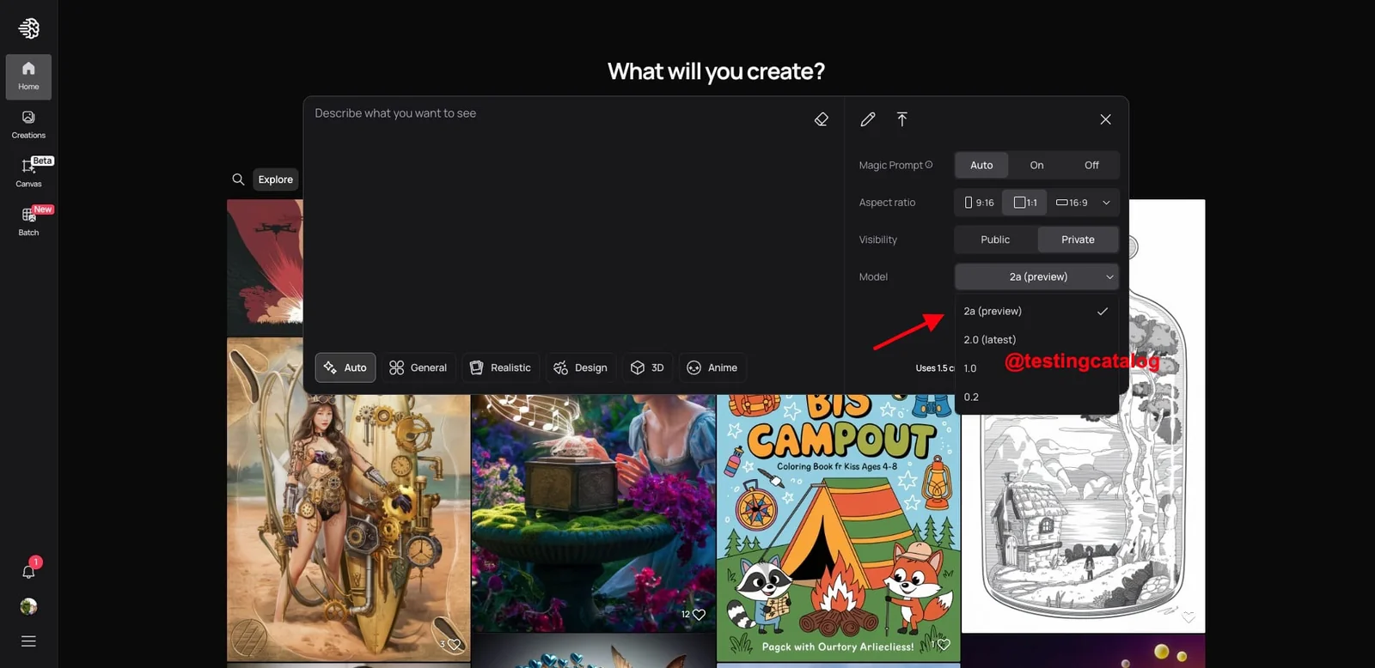This screenshot has width=1375, height=668.
Task: Click the upload arrow icon
Action: click(x=901, y=119)
